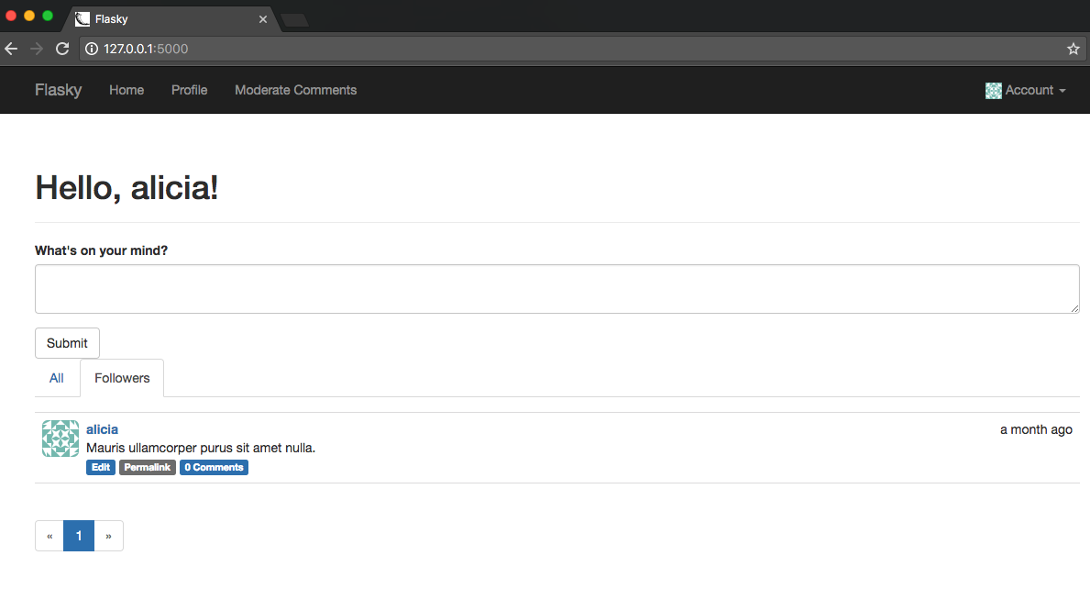The width and height of the screenshot is (1090, 611).
Task: Switch to the All posts tab
Action: click(57, 378)
